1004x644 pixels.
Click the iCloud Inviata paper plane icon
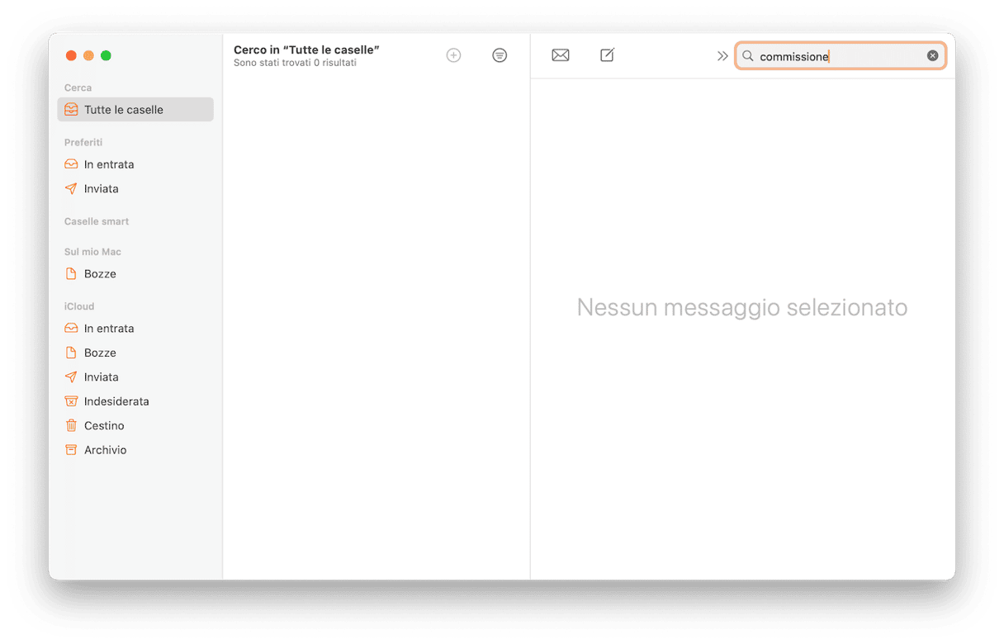click(x=71, y=377)
